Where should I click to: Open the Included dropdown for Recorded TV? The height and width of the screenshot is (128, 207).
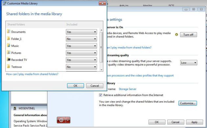pos(81,60)
